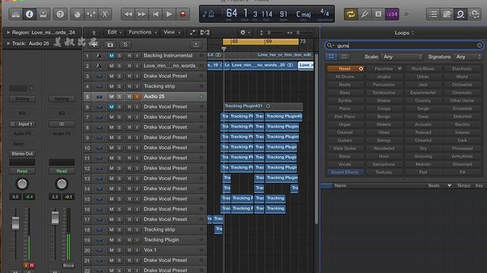Toggle the Loop Browser button
Image resolution: width=487 pixels, height=273 pixels.
click(460, 14)
